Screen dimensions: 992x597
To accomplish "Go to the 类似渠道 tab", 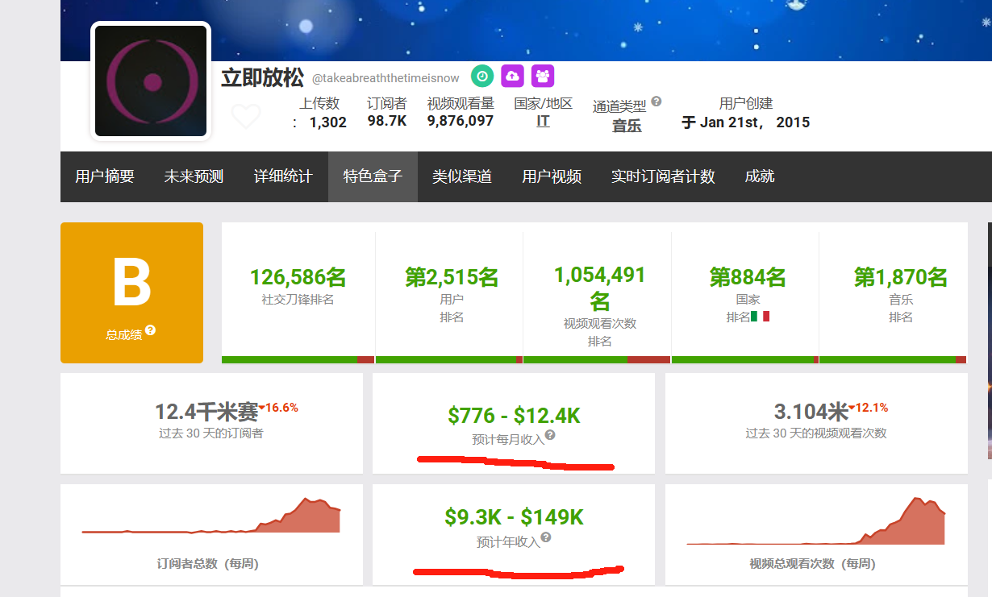I will click(x=461, y=176).
